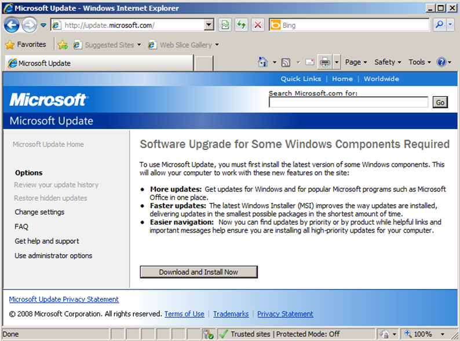
Task: Click the Bing search box
Action: click(x=349, y=25)
